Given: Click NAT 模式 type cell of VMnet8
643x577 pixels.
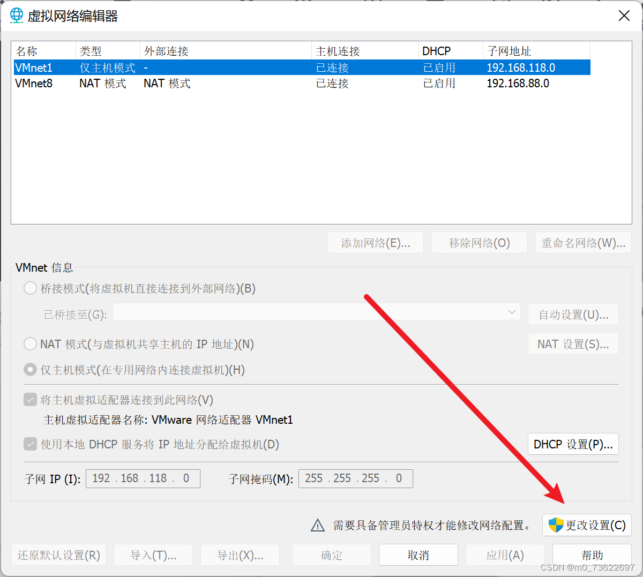Looking at the screenshot, I should coord(103,83).
